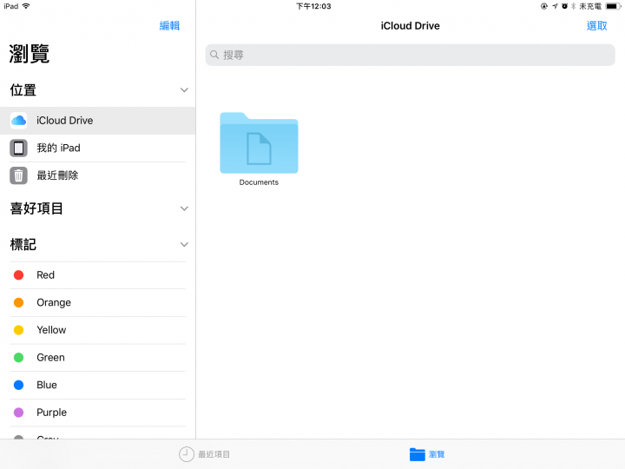Tap the 編輯 button in sidebar

(169, 25)
